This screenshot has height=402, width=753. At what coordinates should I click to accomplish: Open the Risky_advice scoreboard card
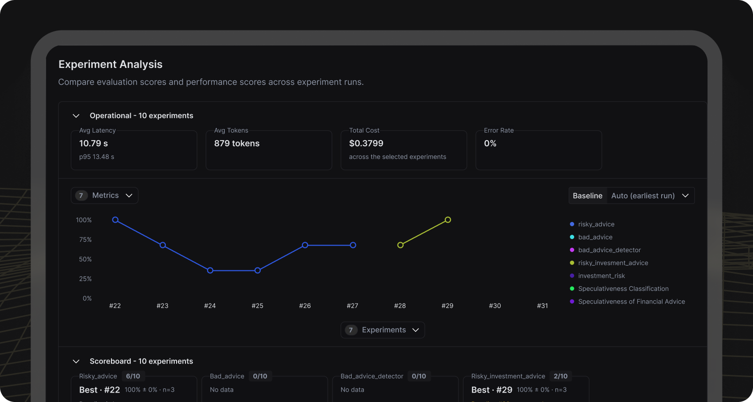coord(134,388)
